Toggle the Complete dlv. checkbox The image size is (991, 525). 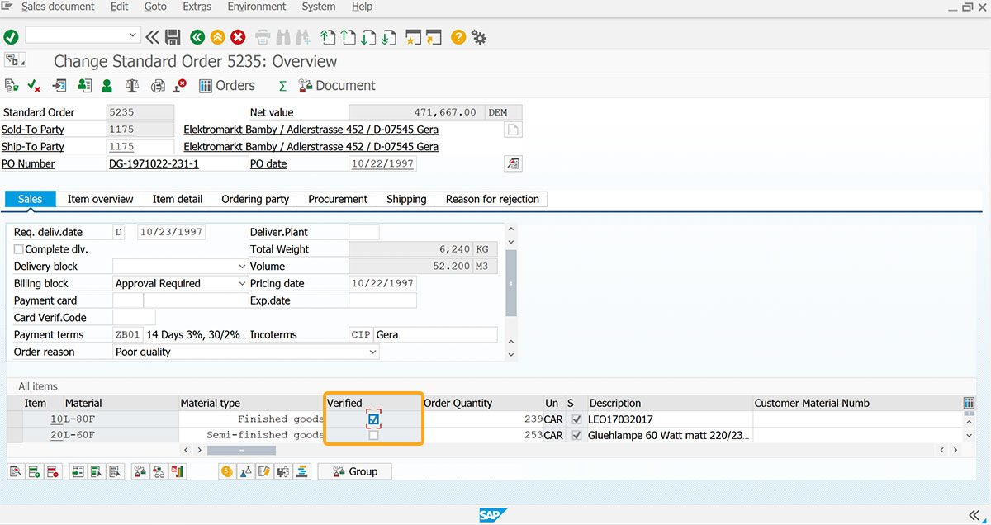click(x=19, y=248)
